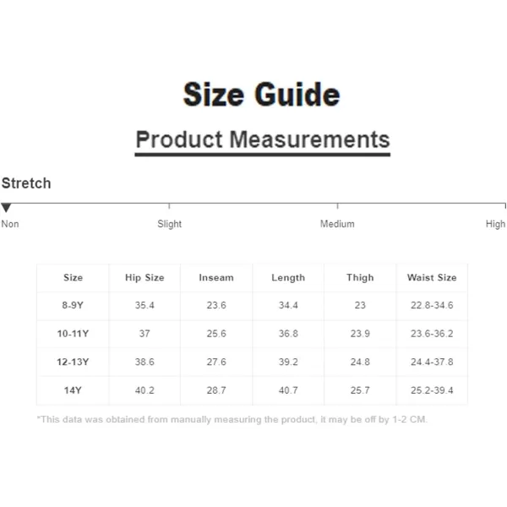
Task: Select the 12-13Y size row label
Action: click(73, 362)
